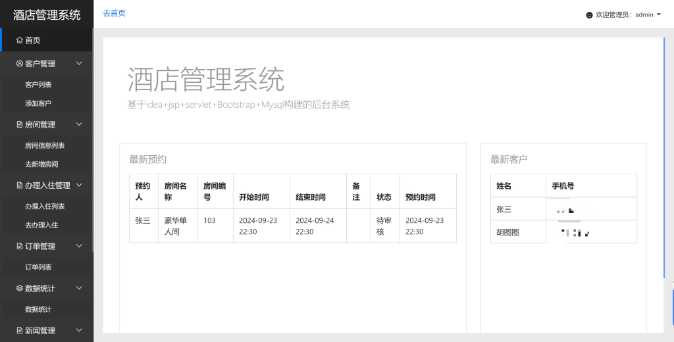The width and height of the screenshot is (674, 342).
Task: Click the document icon beside 订单管理
Action: pos(19,246)
